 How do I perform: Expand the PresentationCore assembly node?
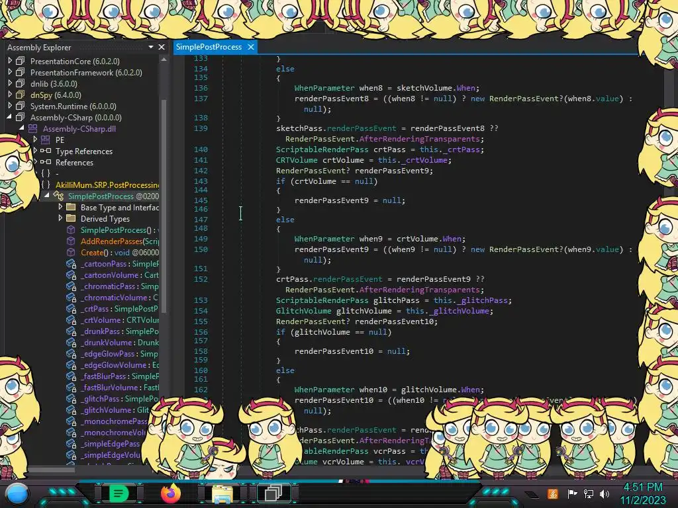click(10, 61)
